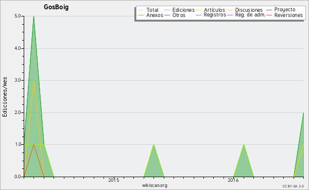Click the orange Anexos peak at 1.0

pos(33,145)
